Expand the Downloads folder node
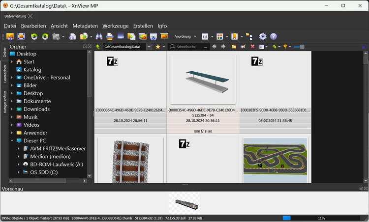Screen dimensions: 369x222 (12, 109)
